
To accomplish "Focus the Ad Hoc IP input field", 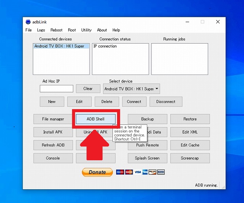I will (56, 89).
